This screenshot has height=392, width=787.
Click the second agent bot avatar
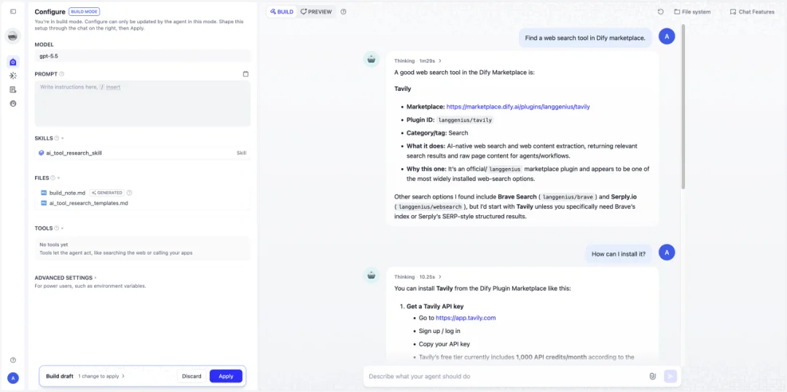[x=372, y=275]
